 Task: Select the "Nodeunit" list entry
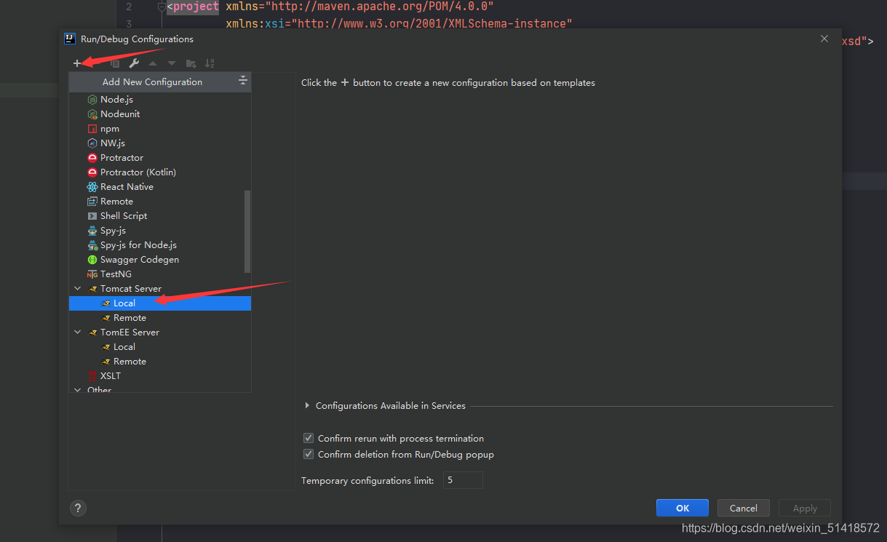pyautogui.click(x=160, y=114)
